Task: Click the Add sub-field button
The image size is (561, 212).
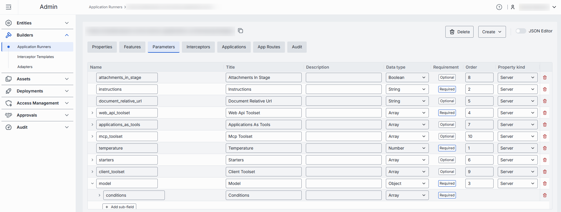Action: click(119, 207)
